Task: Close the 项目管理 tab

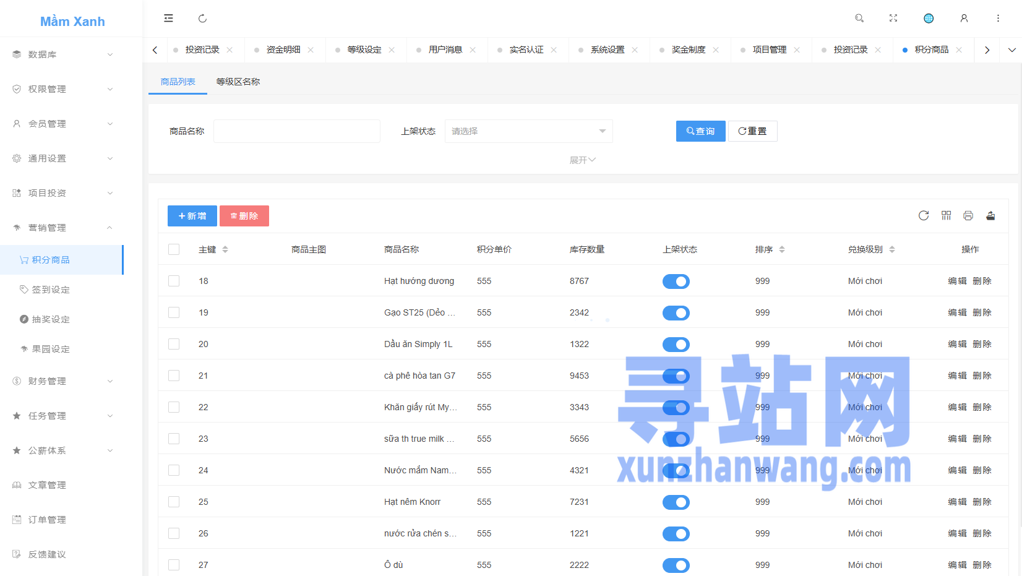Action: click(797, 49)
